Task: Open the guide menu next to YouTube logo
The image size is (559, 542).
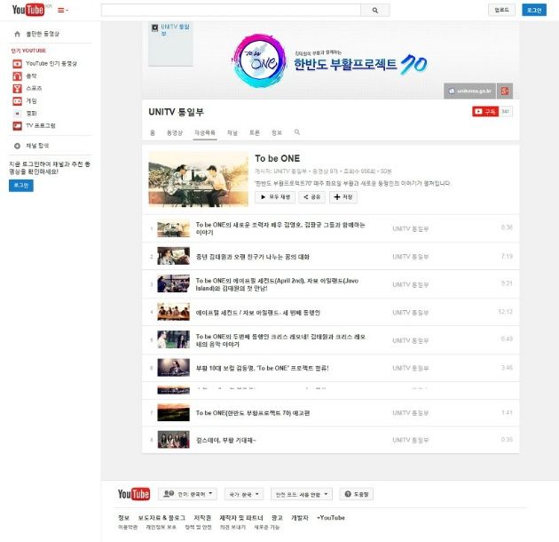Action: pos(63,11)
